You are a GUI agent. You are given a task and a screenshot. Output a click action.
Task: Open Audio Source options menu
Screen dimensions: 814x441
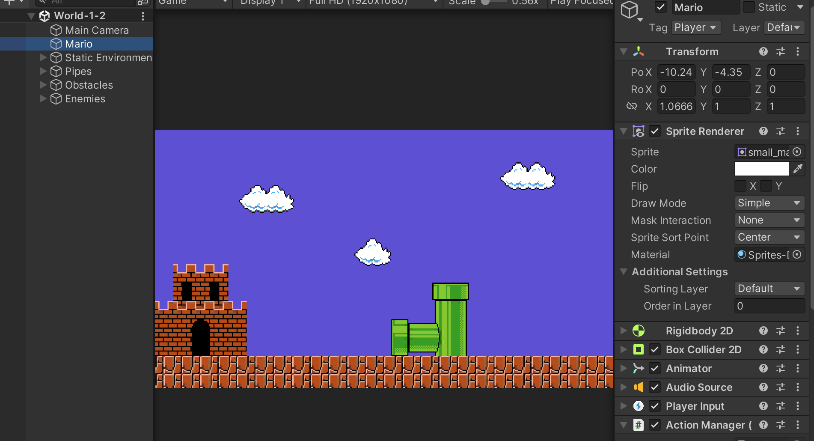(x=798, y=387)
